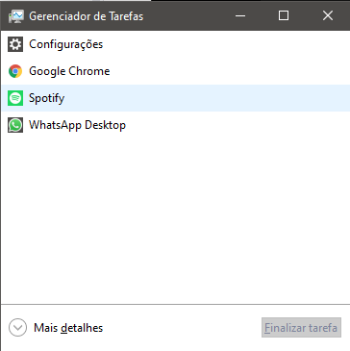Maximize the Gerenciador de Tarefas window
This screenshot has height=351, width=350.
tap(284, 15)
